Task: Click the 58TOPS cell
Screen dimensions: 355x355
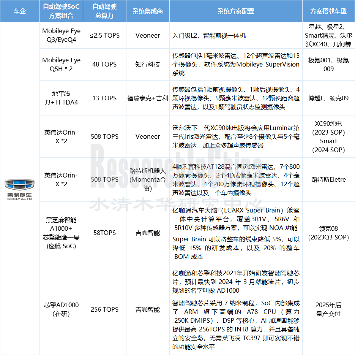Action: [104, 233]
